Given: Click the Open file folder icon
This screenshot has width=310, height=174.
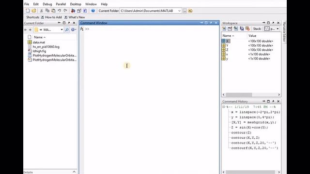Looking at the screenshot, I should [x=34, y=11].
